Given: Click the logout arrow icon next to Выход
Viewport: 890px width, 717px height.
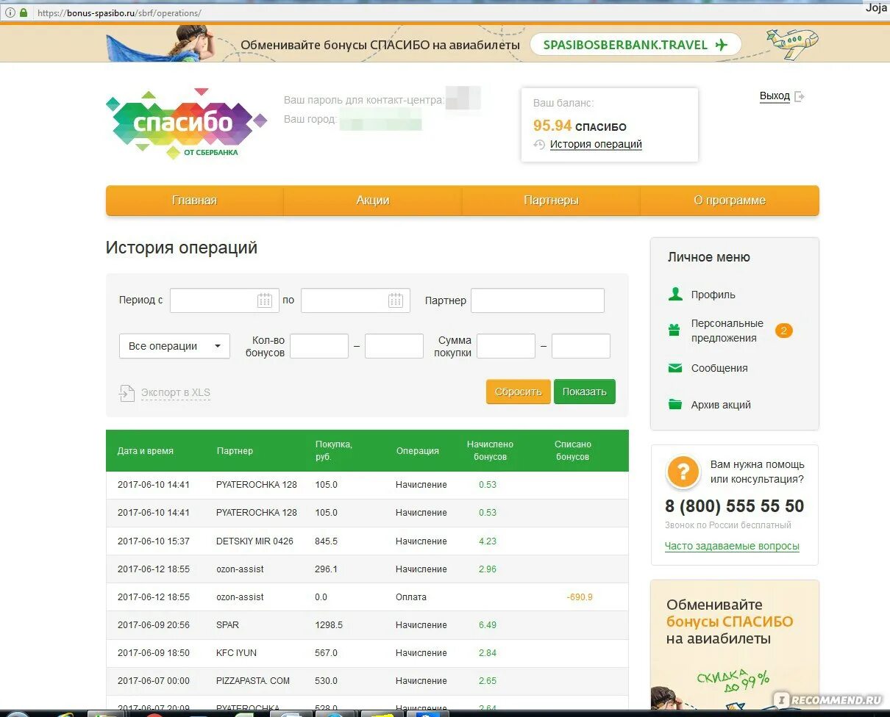Looking at the screenshot, I should pos(800,96).
